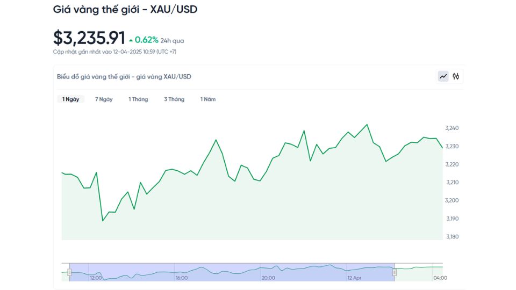This screenshot has width=516, height=290.
Task: Grab the left navigator range handle
Action: (x=69, y=272)
